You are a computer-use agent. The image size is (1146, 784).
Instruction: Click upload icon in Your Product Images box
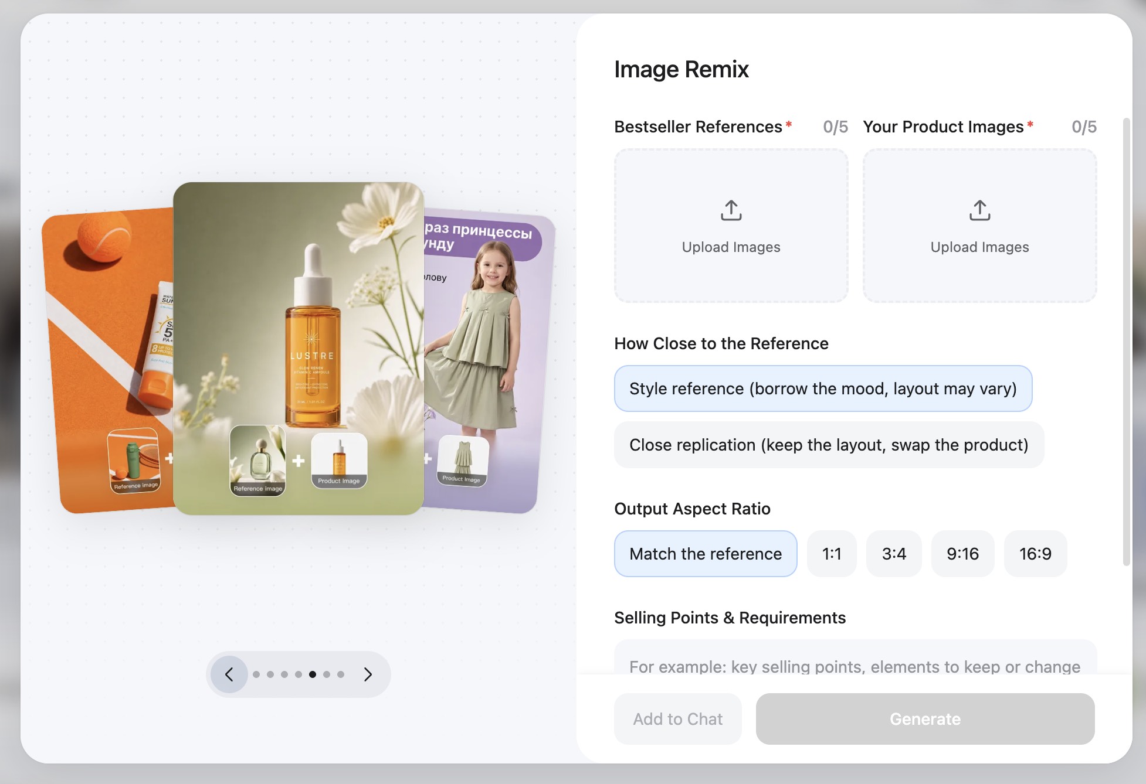(x=979, y=210)
